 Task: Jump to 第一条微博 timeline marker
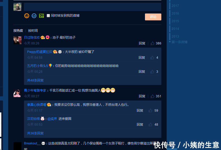(180, 42)
